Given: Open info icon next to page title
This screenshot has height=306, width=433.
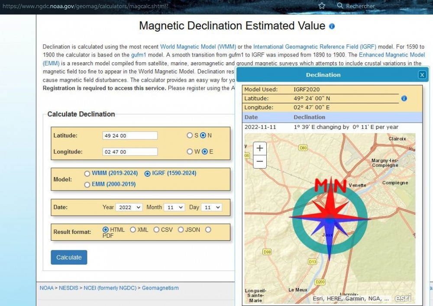Looking at the screenshot, I should point(332,26).
